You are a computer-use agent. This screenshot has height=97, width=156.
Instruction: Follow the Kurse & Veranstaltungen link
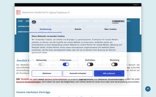pos(28,82)
